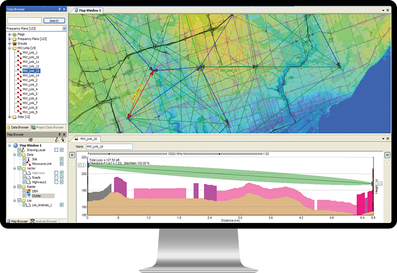The width and height of the screenshot is (397, 273).
Task: Click the Site tower layer icon
Action: (30, 159)
